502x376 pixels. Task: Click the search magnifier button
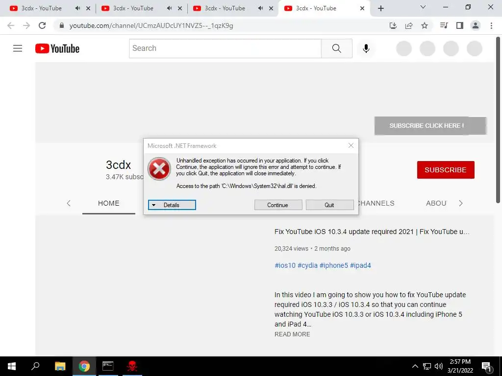click(336, 48)
